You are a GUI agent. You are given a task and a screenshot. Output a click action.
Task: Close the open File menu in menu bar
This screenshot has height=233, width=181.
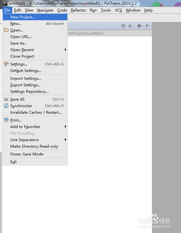pos(7,10)
